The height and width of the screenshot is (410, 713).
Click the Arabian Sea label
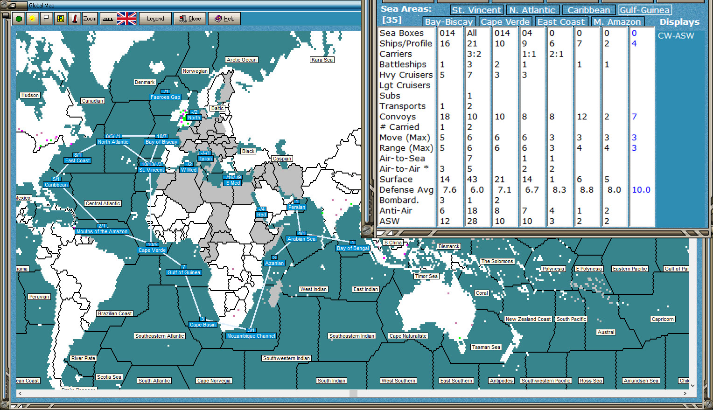pyautogui.click(x=301, y=239)
